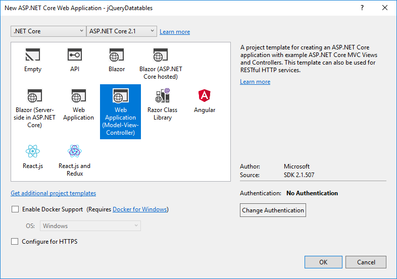Expand the ASP.NET Core 2.1 version dropdown
Screen dimensions: 397x279
point(122,31)
